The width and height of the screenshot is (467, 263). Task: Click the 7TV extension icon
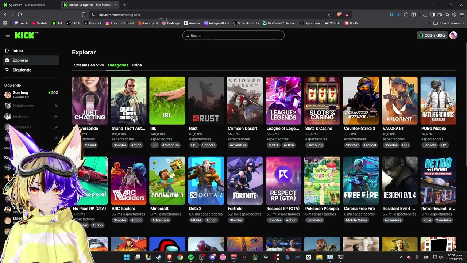pyautogui.click(x=391, y=15)
